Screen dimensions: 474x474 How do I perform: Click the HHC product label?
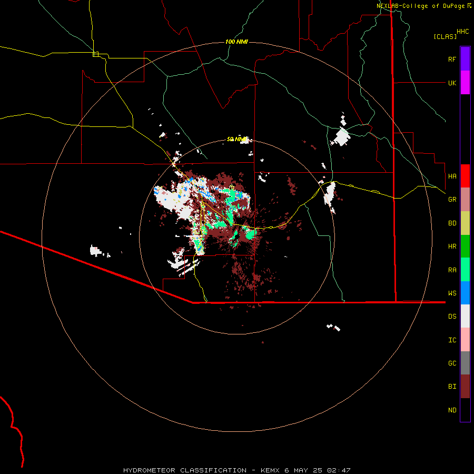point(463,32)
